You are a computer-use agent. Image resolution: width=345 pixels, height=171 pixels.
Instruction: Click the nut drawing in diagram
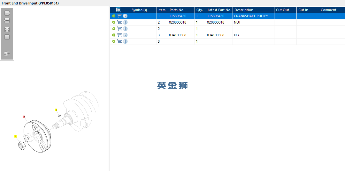pos(22,146)
